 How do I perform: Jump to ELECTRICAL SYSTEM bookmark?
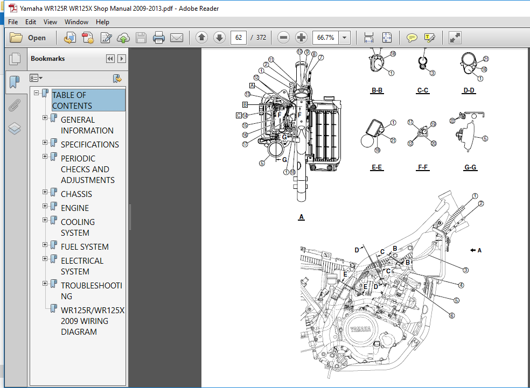(82, 266)
